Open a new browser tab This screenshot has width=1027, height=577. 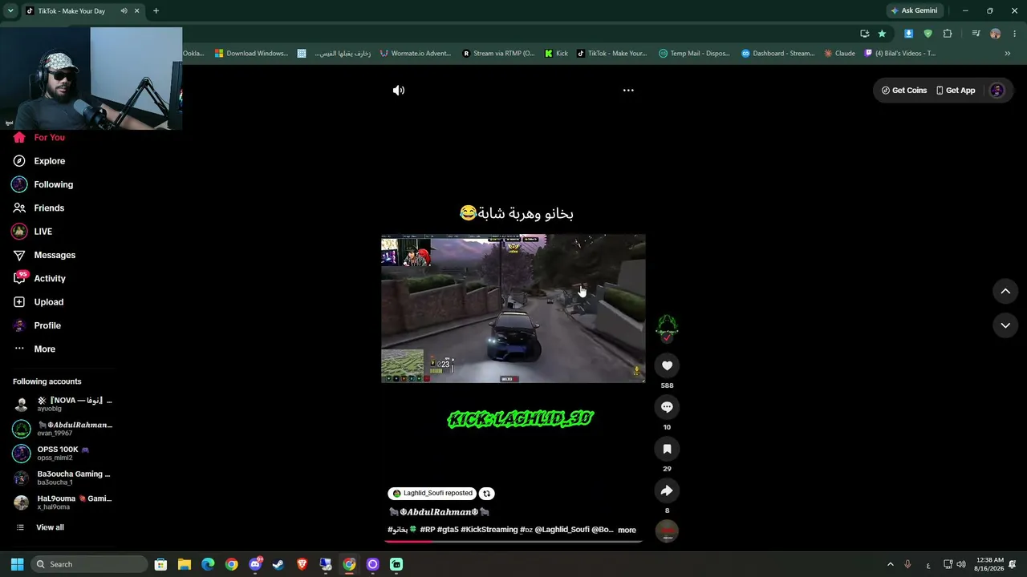[156, 11]
